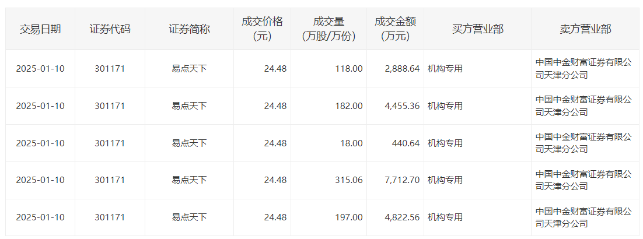
Task: Click the 18.00 volume cell
Action: pyautogui.click(x=352, y=143)
